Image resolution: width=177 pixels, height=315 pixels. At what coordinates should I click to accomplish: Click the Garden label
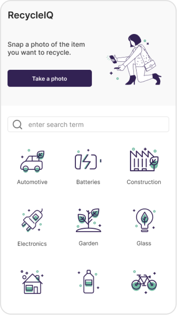88,243
